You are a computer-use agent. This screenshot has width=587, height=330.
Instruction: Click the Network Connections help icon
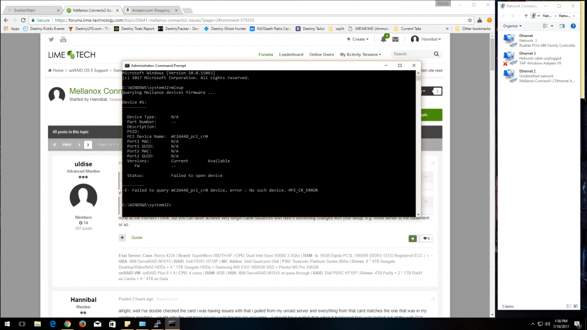pos(573,26)
